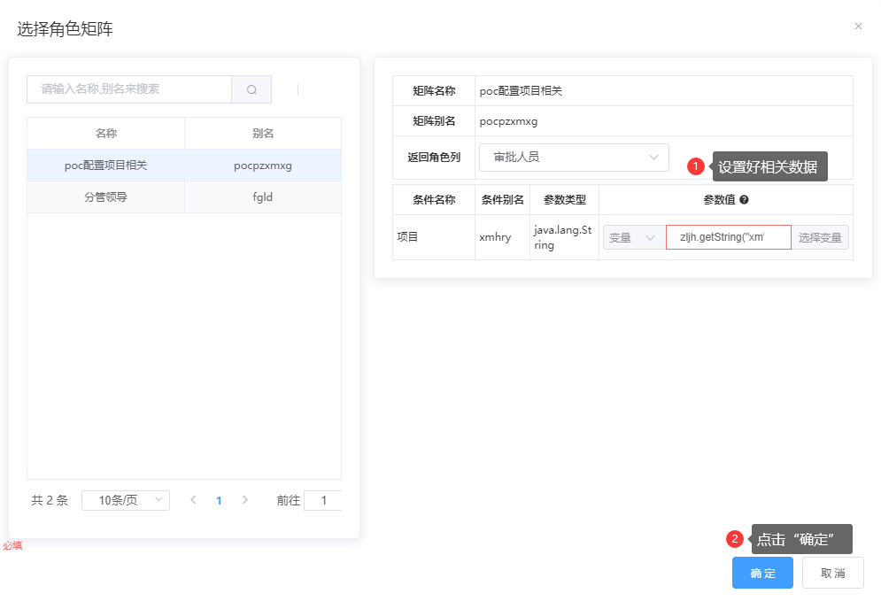Click the 确定 button
This screenshot has width=881, height=601.
point(761,573)
